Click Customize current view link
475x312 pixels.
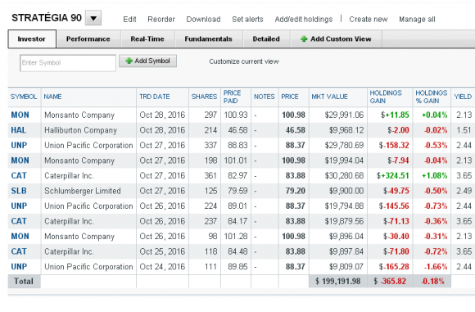click(244, 61)
